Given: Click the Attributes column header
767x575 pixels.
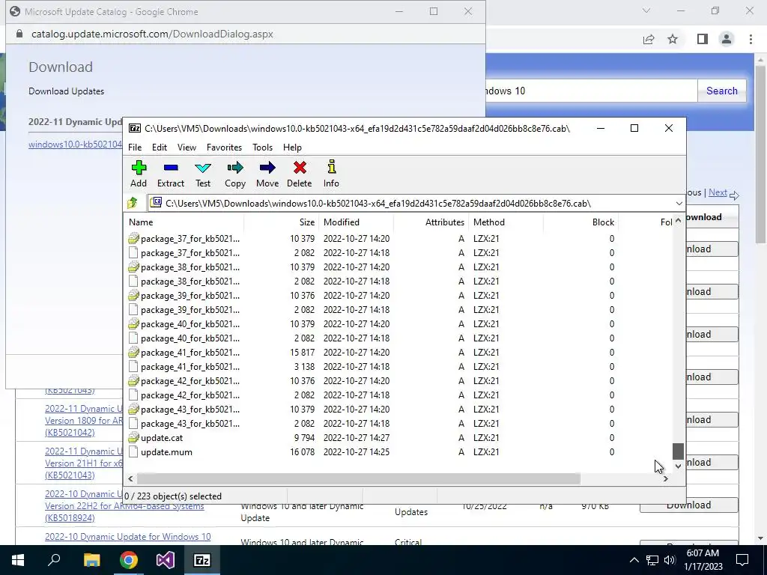Looking at the screenshot, I should 431,222.
